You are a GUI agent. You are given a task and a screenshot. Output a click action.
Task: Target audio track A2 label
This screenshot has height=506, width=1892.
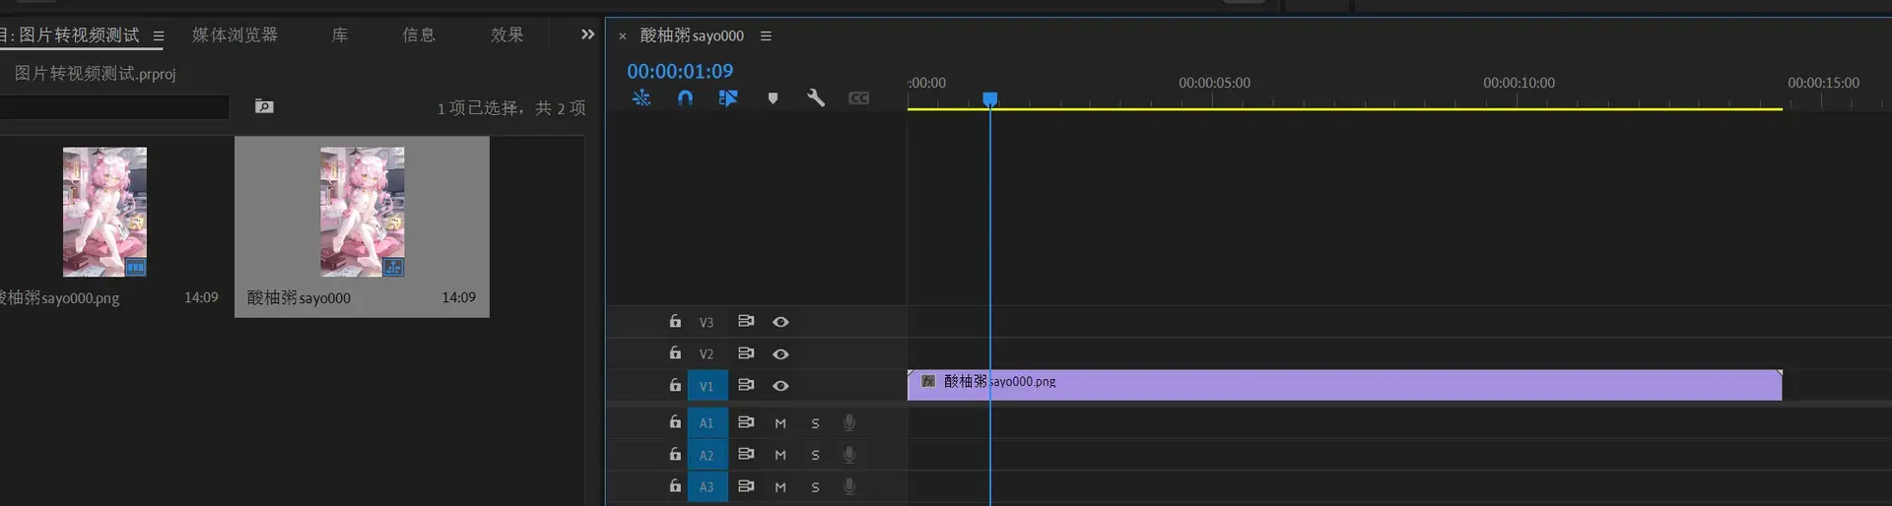tap(707, 455)
